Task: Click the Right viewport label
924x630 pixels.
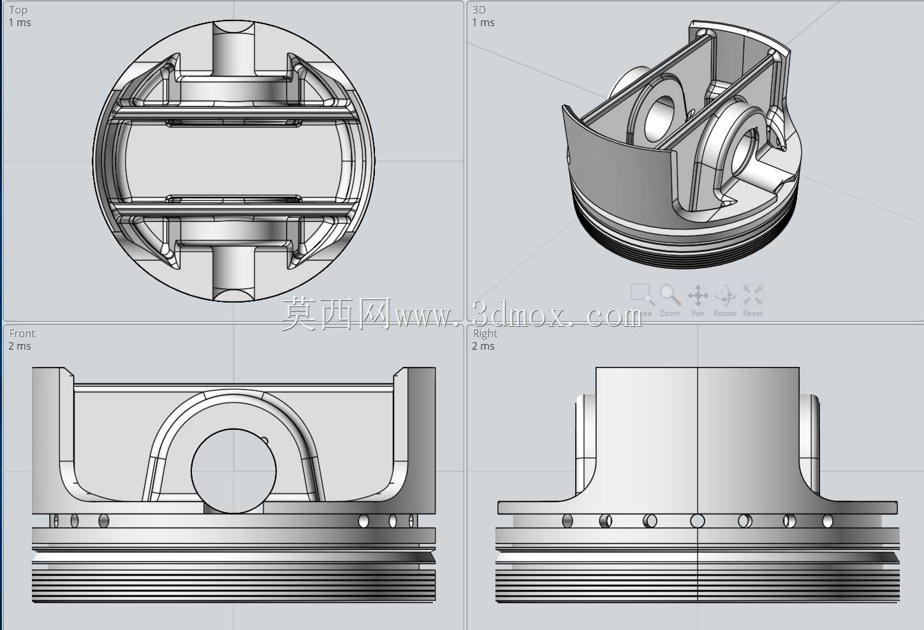Action: 485,334
